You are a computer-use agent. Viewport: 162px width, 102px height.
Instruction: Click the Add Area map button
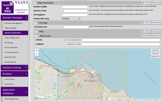point(155,50)
